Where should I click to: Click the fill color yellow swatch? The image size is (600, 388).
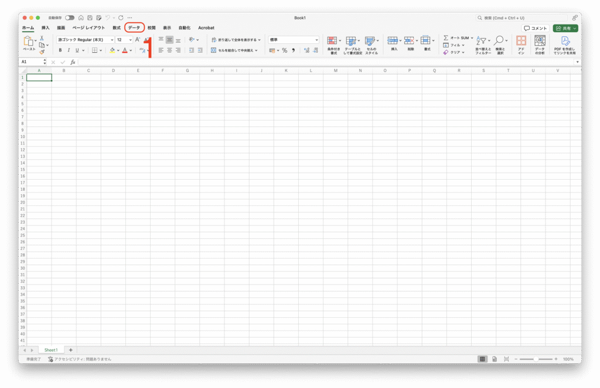pos(112,50)
